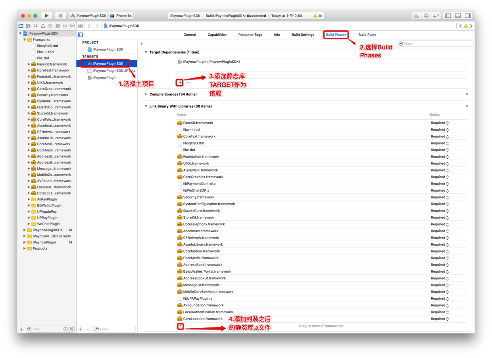Image resolution: width=492 pixels, height=358 pixels.
Task: Expand the Compile Sources section
Action: pyautogui.click(x=146, y=94)
